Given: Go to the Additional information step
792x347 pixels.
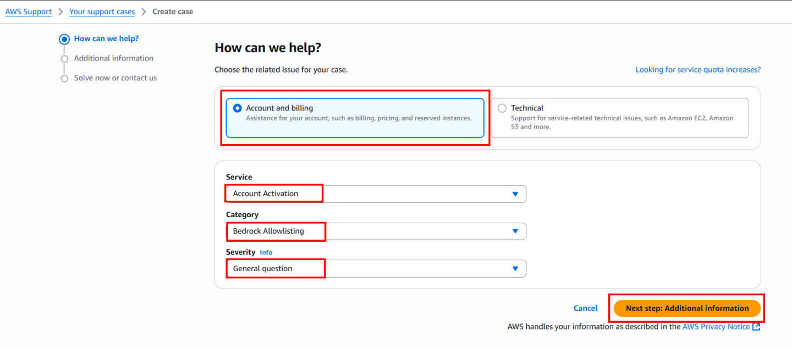Looking at the screenshot, I should click(x=114, y=58).
